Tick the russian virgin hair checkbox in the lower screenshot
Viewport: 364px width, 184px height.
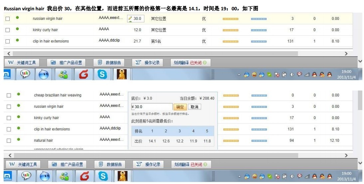9,107
